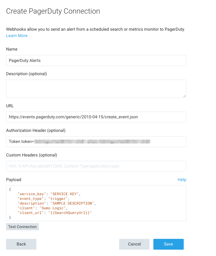Click the "Payload" section label

point(14,180)
